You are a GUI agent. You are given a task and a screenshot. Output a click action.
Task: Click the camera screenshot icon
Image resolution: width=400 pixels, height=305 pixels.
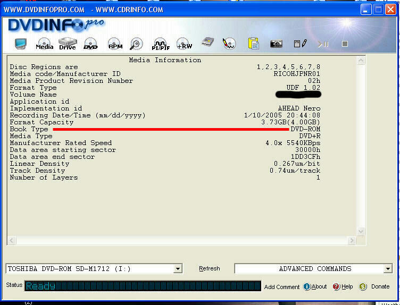(x=276, y=44)
